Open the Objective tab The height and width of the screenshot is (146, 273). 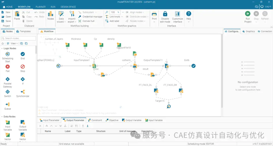112,120
